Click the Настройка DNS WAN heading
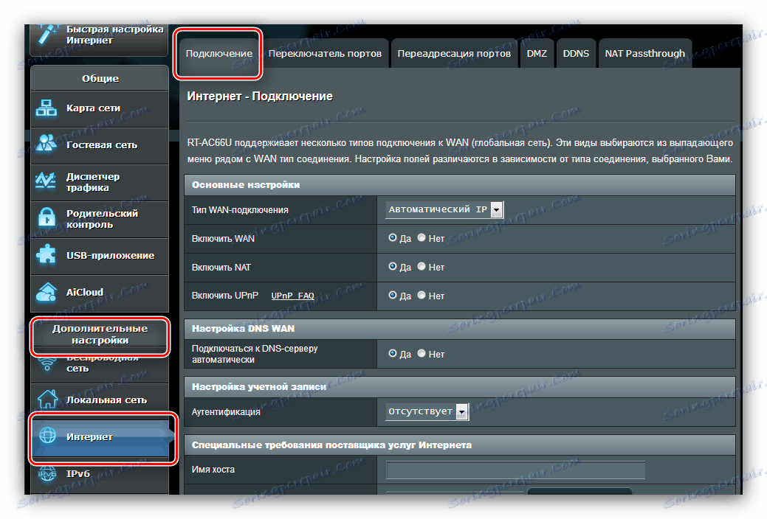The width and height of the screenshot is (767, 519). [x=243, y=328]
